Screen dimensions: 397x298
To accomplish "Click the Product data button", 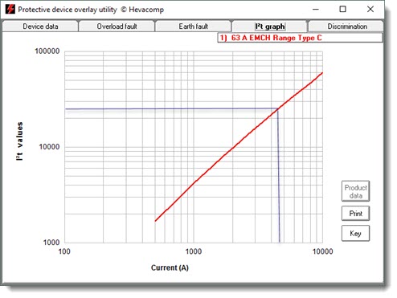I will pos(355,191).
